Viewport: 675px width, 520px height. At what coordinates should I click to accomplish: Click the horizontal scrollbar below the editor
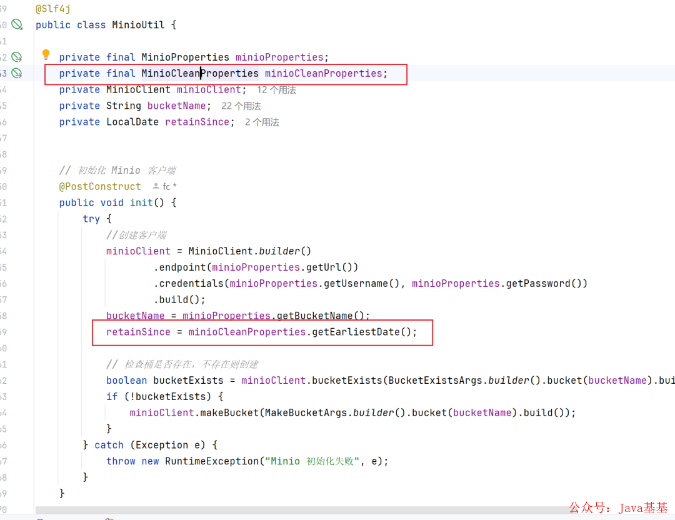[301, 510]
